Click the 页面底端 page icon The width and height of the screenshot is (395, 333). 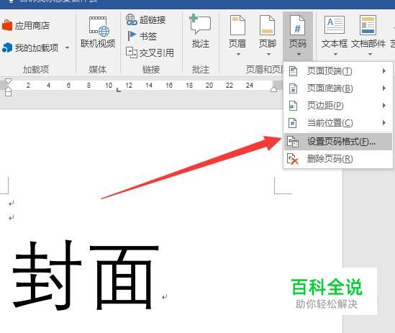[293, 88]
